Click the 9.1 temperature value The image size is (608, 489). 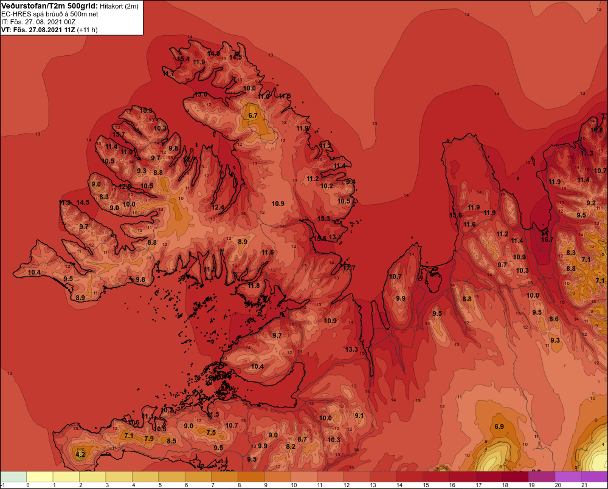click(359, 415)
